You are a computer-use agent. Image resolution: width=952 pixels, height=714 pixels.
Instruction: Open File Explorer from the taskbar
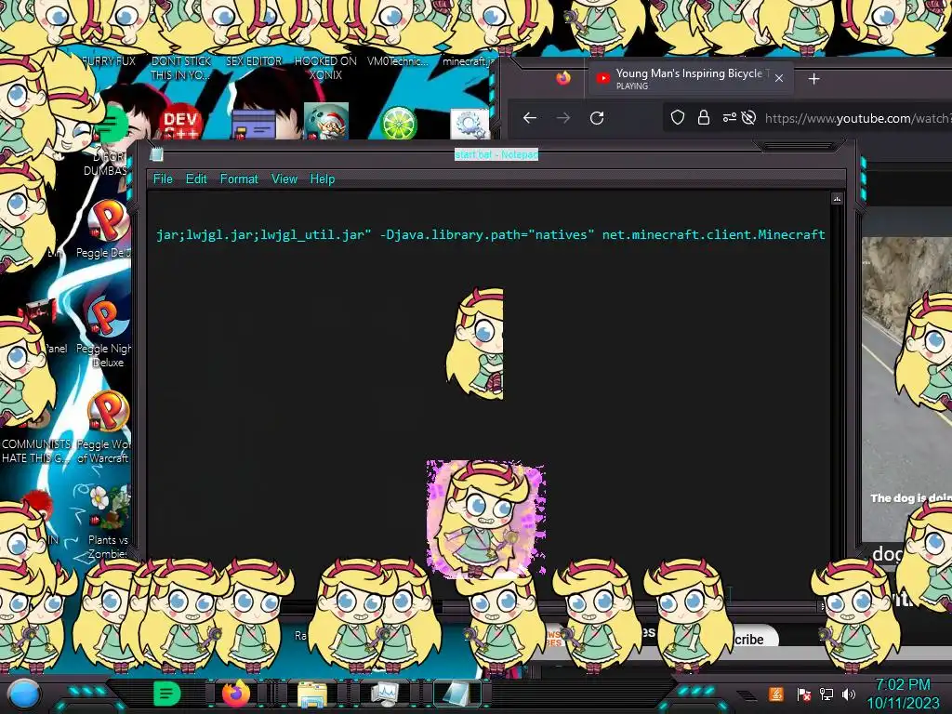tap(311, 694)
